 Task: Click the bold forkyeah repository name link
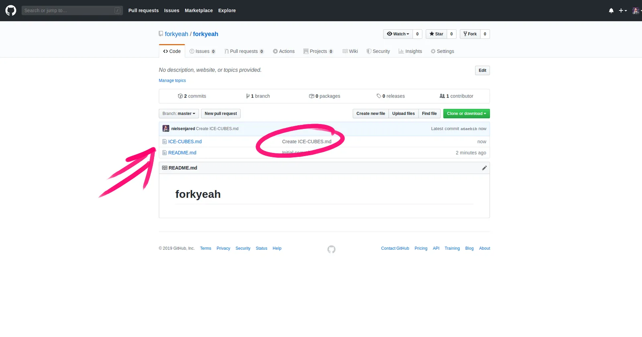point(205,34)
